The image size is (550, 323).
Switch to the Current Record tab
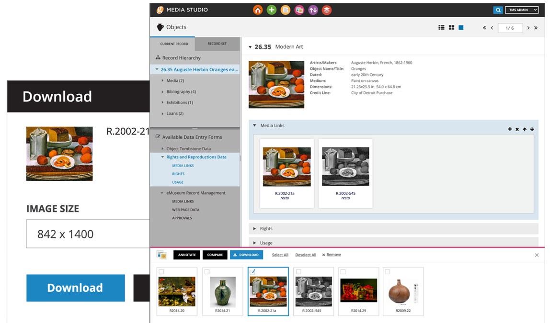coord(174,44)
